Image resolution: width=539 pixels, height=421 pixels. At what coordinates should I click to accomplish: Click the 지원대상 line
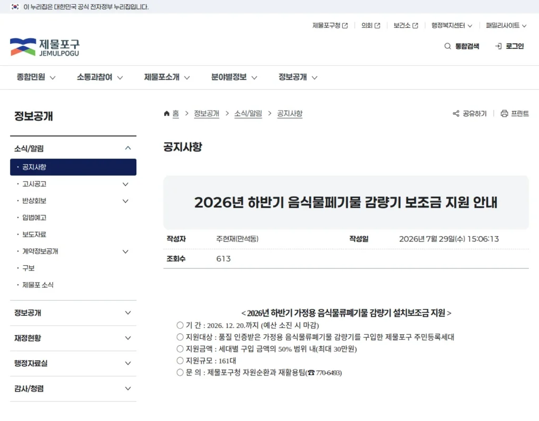point(315,337)
